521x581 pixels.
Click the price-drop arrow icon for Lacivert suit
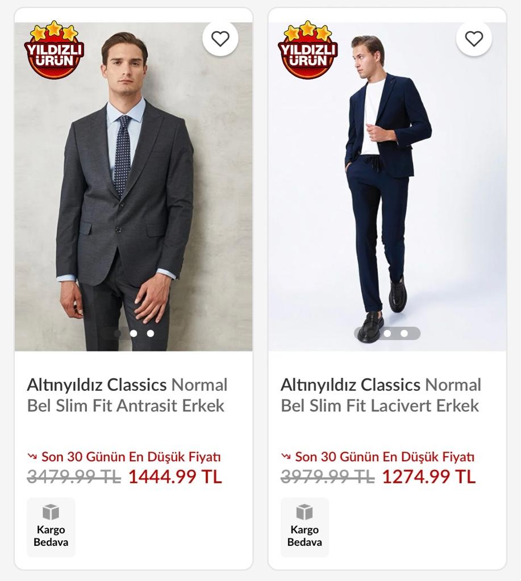[286, 456]
